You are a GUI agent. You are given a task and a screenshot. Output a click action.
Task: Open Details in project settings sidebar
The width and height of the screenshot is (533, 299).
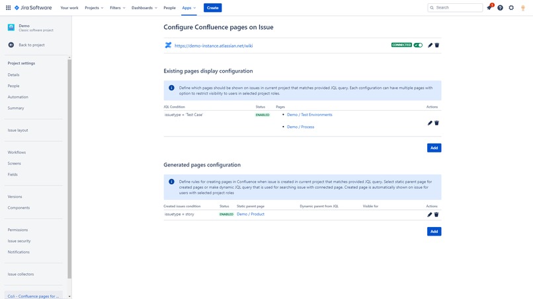14,75
